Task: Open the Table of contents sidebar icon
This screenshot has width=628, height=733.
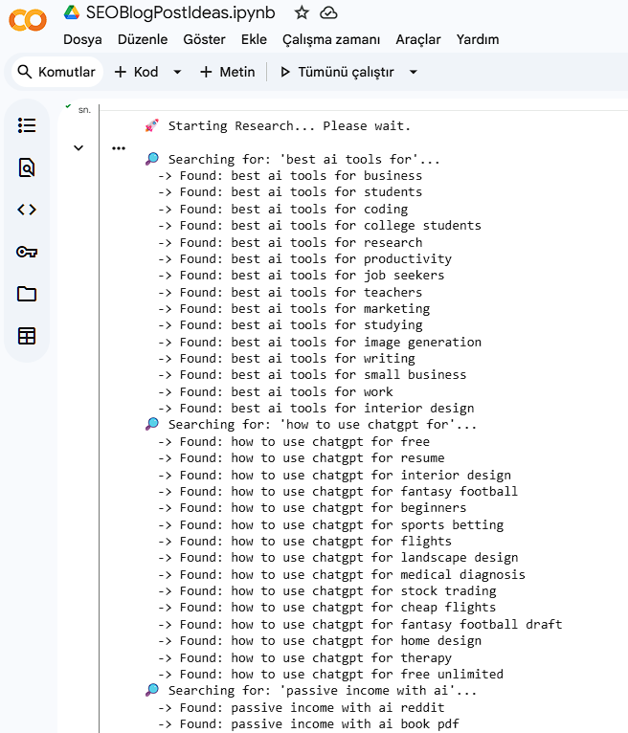Action: 27,125
